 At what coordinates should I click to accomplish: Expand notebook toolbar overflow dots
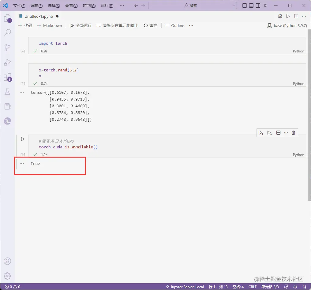point(191,25)
